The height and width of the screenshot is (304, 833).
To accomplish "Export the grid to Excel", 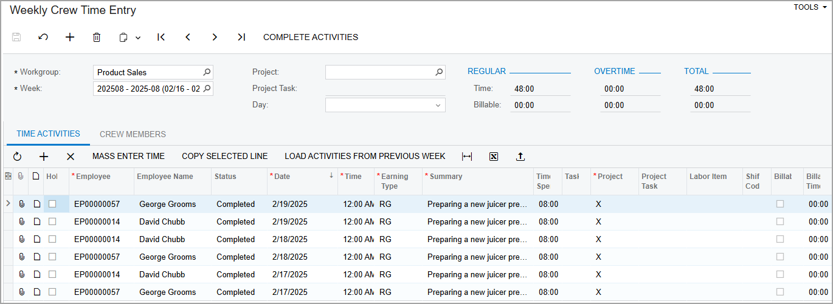I will pos(494,157).
